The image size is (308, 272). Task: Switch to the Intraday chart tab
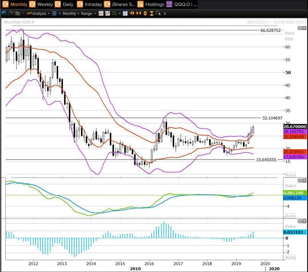point(90,4)
